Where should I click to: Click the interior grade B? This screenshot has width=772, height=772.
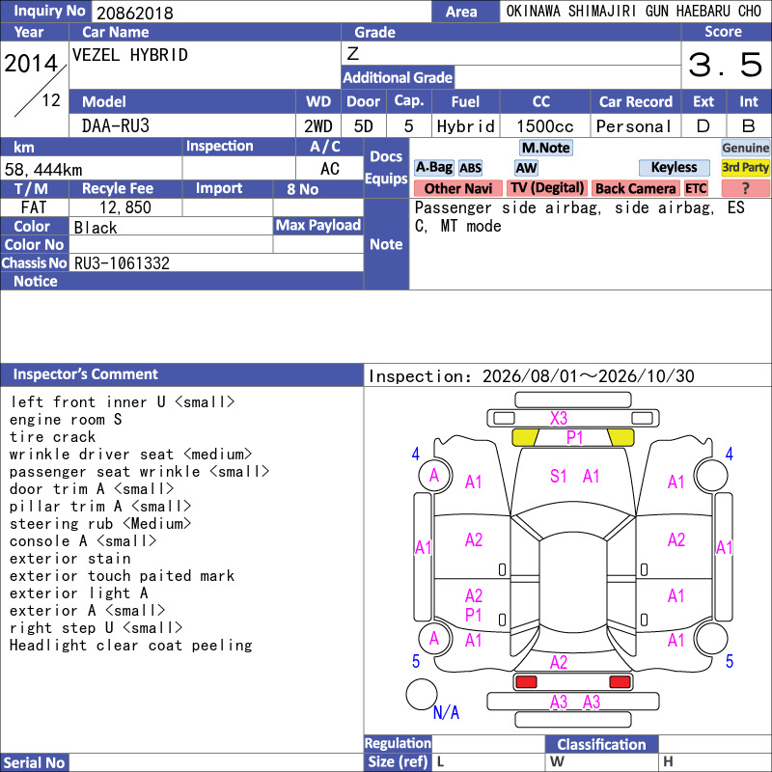[749, 126]
